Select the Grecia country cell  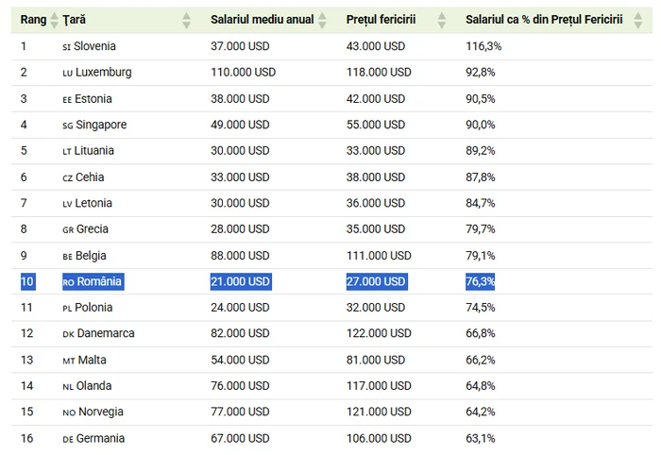(86, 228)
